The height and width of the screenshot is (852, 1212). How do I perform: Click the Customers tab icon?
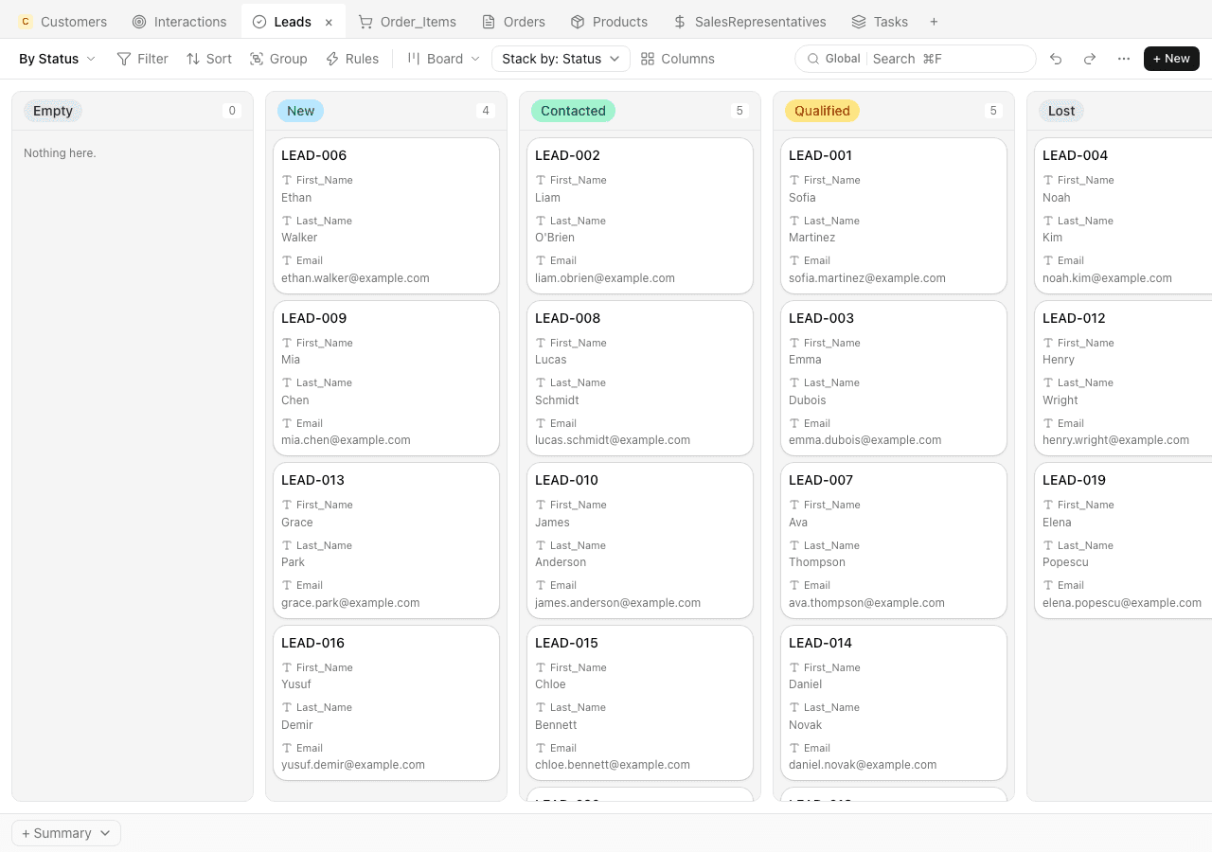[x=26, y=22]
